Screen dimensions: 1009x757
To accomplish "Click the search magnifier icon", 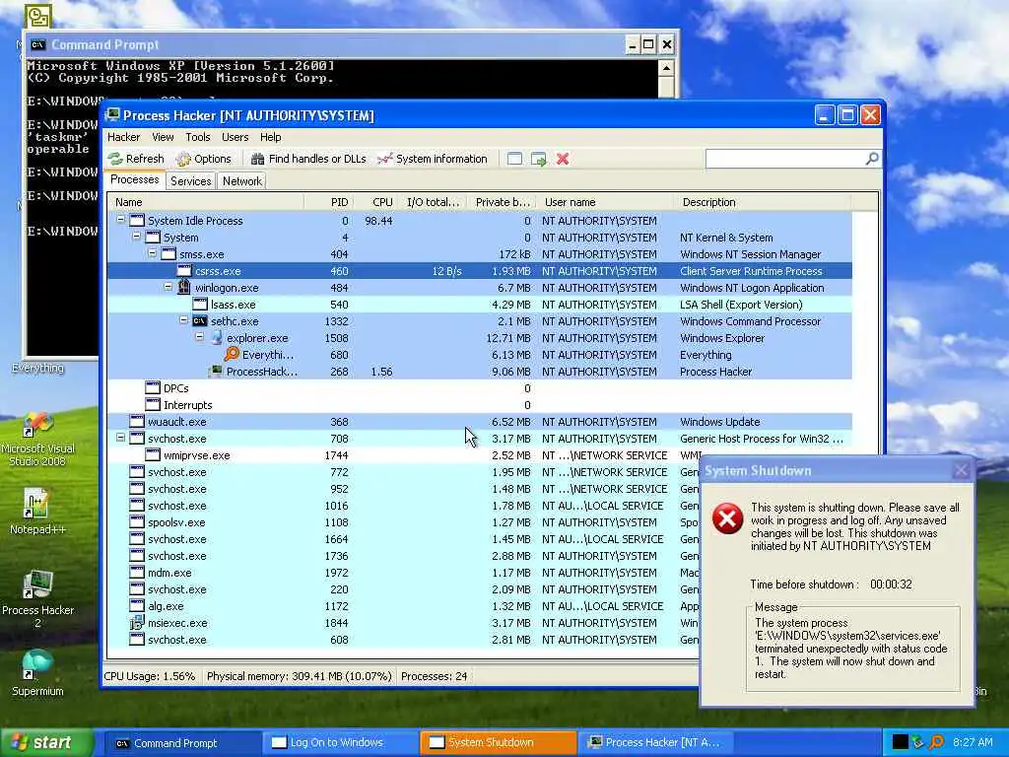I will 872,159.
